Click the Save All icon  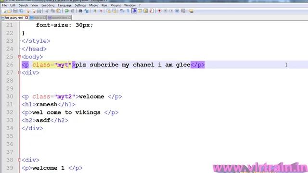(21, 11)
